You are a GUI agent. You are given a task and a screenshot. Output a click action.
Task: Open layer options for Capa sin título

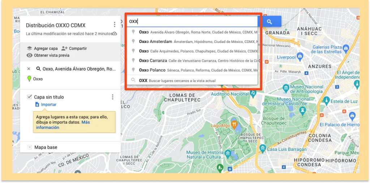coord(113,97)
